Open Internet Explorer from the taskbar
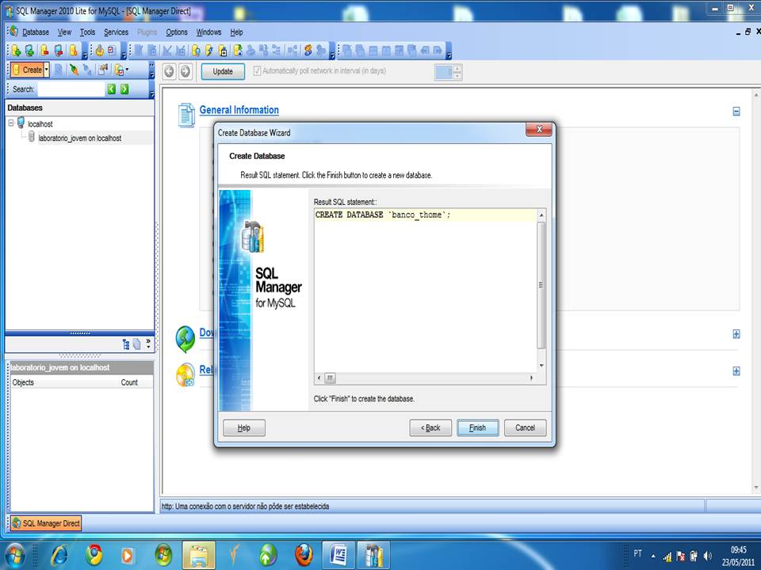 (x=59, y=555)
